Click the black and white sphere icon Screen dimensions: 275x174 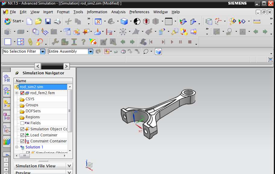pyautogui.click(x=137, y=22)
